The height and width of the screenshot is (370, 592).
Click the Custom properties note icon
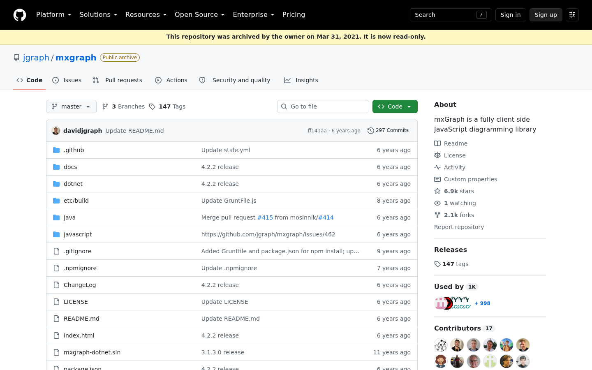coord(437,179)
